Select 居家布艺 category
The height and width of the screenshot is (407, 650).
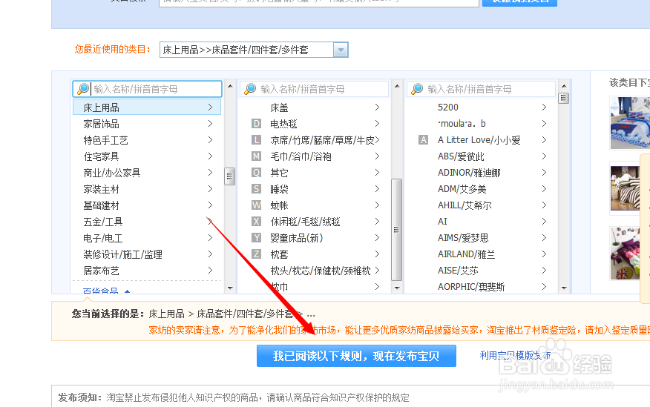tap(101, 271)
